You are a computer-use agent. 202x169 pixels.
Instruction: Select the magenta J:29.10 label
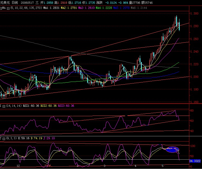point(49,138)
